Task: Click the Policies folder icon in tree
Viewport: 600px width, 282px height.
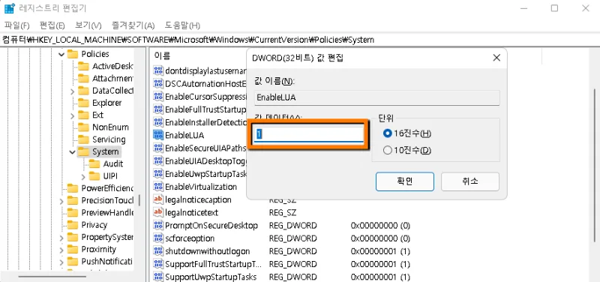Action: pyautogui.click(x=73, y=54)
